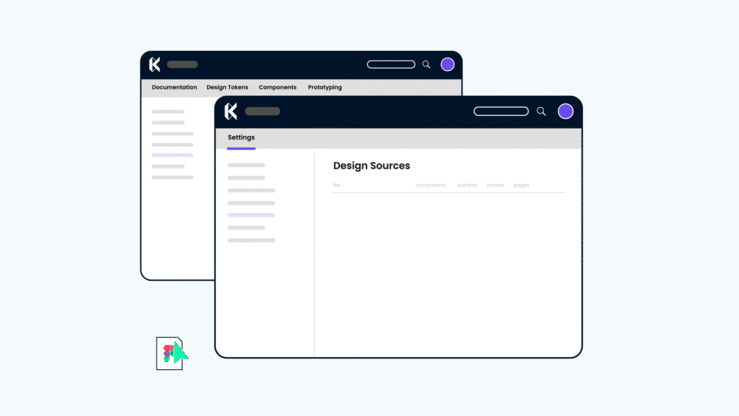Open the user avatar in the back window
The height and width of the screenshot is (416, 739).
click(447, 64)
